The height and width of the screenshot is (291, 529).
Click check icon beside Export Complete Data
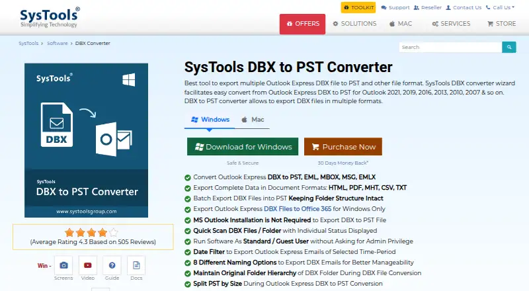point(188,188)
